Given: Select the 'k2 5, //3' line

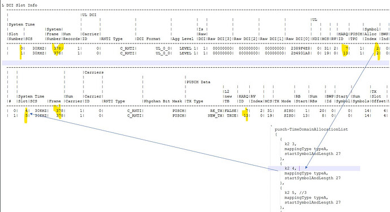Looking at the screenshot, I should click(296, 193).
